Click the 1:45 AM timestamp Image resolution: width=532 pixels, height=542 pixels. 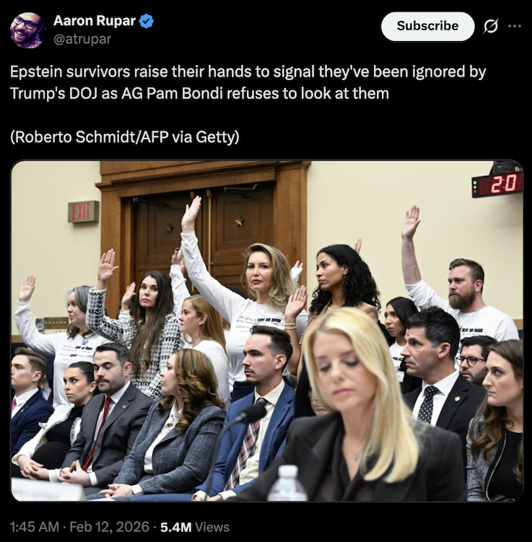pyautogui.click(x=35, y=527)
